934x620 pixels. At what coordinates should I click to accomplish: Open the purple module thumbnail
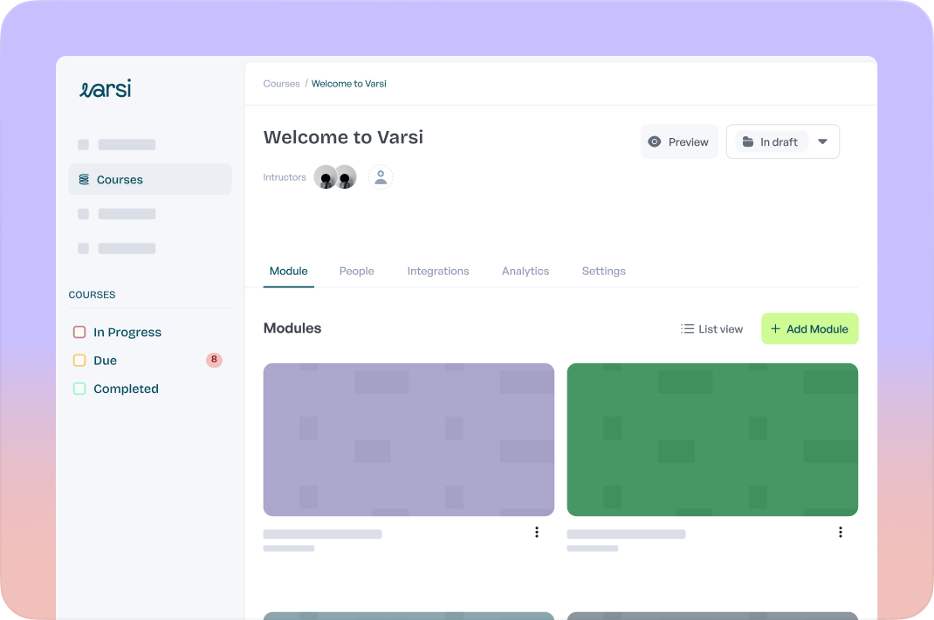(x=409, y=439)
